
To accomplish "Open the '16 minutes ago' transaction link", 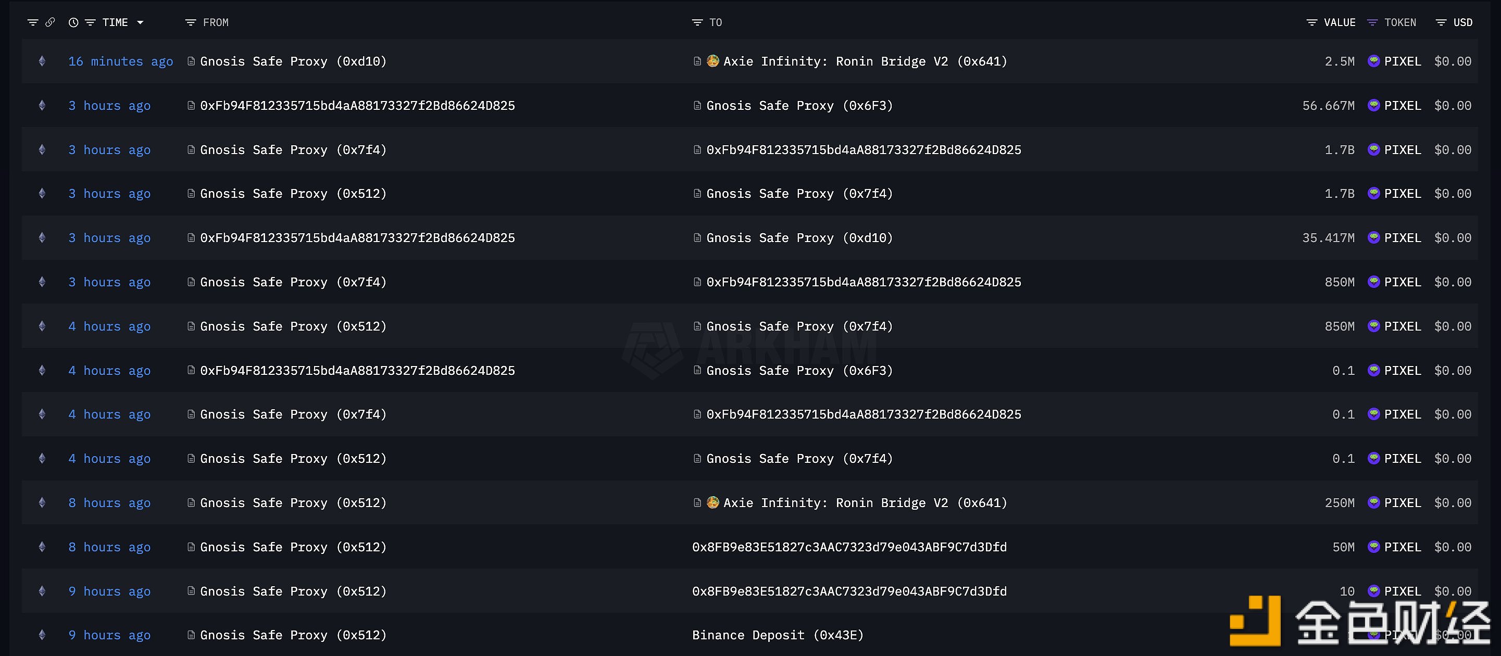I will [x=121, y=61].
